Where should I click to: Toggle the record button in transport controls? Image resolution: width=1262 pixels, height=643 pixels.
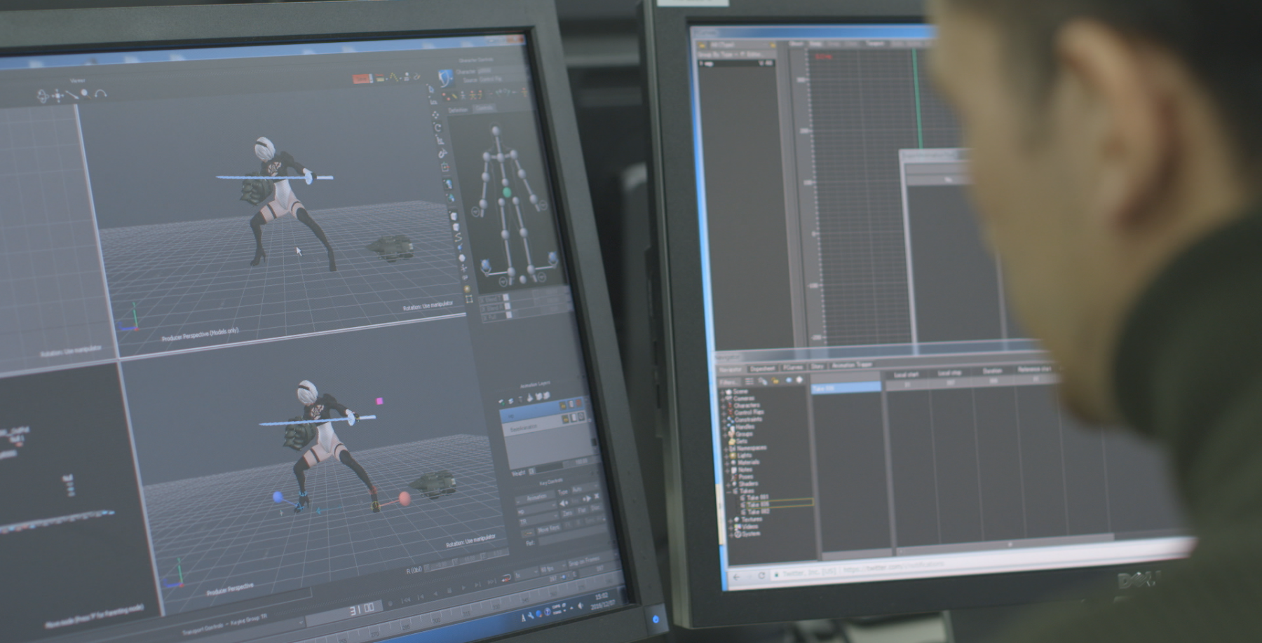tap(391, 604)
